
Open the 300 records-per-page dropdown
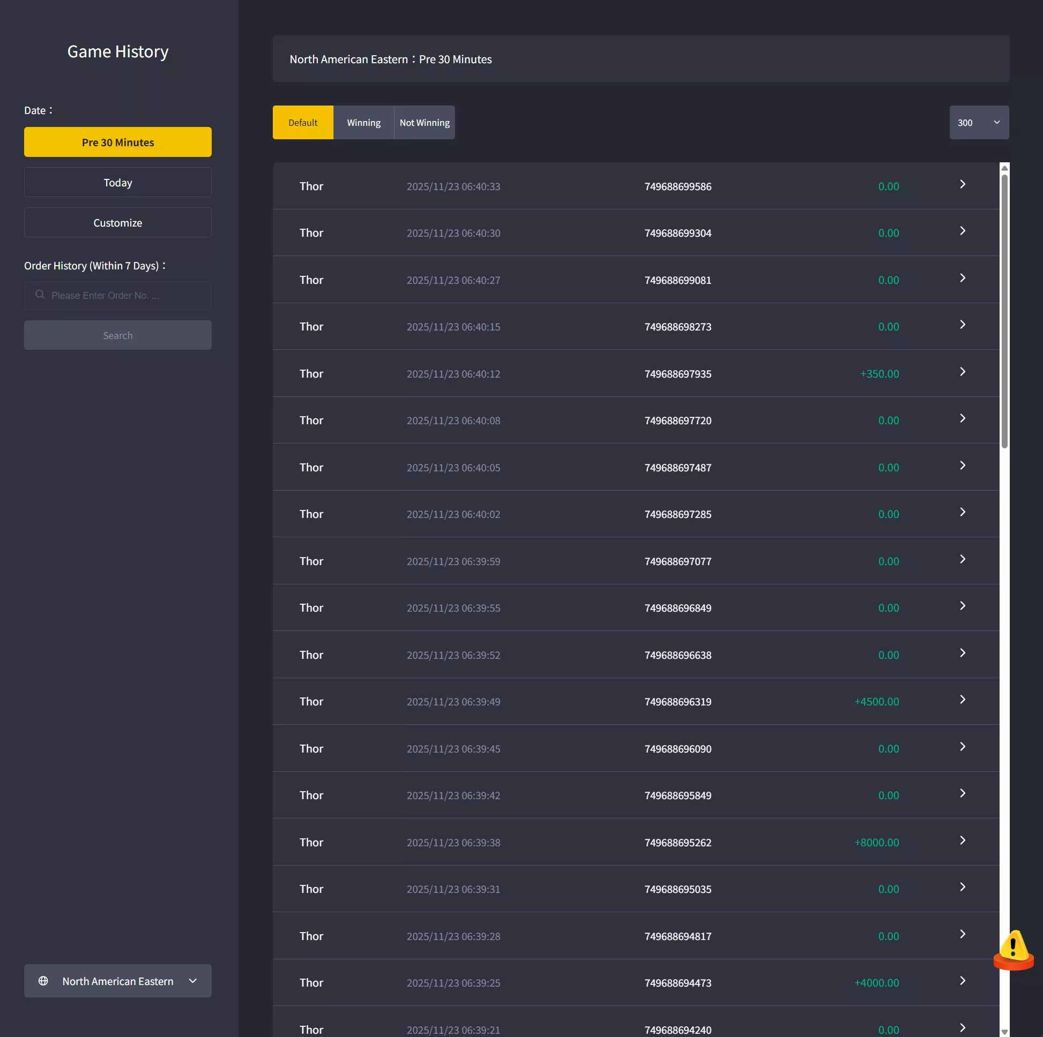(979, 123)
